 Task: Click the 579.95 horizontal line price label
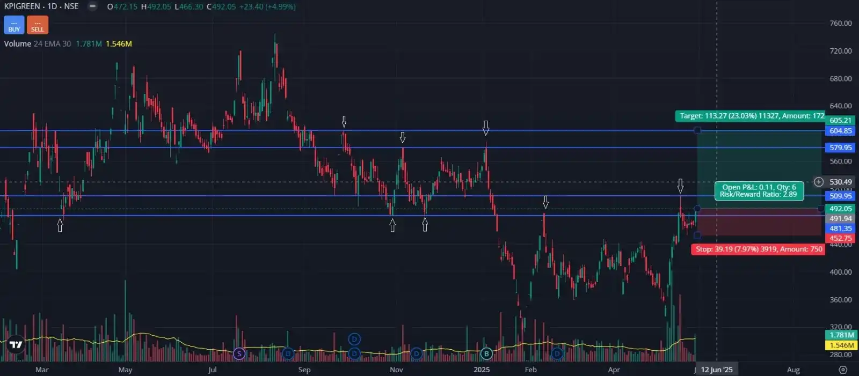point(840,148)
